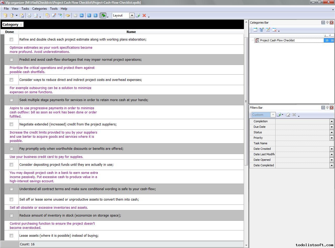The height and width of the screenshot is (248, 335).
Task: Click the Edit Category pencil icon
Action: coord(268,30)
